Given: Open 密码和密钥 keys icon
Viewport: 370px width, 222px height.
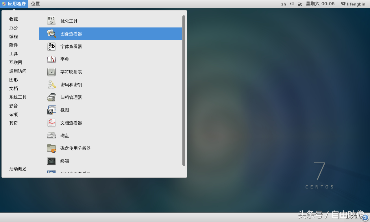Looking at the screenshot, I should click(x=51, y=85).
